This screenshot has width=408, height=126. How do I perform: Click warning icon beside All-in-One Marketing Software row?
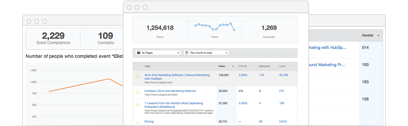138,76
